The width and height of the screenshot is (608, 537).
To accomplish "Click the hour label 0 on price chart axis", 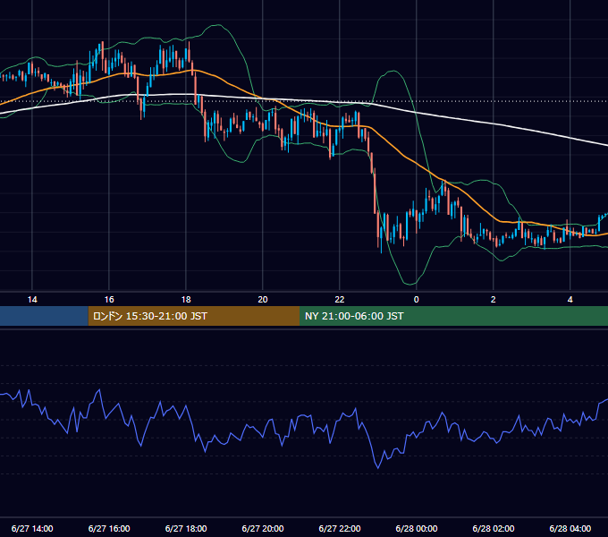I will [416, 300].
